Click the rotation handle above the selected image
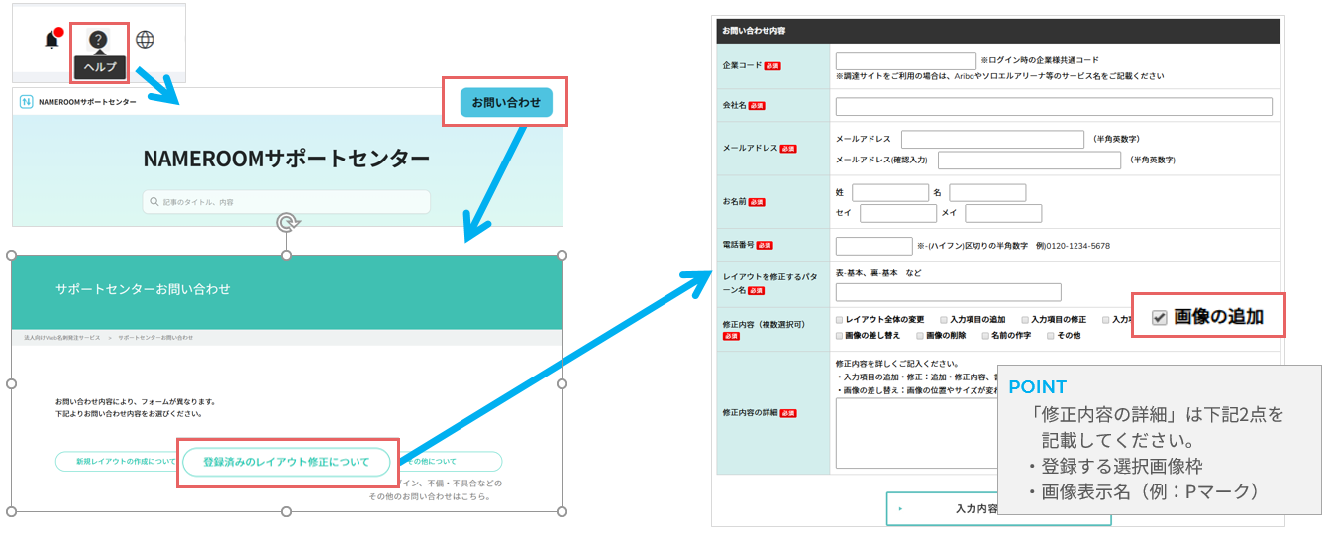Image resolution: width=1331 pixels, height=538 pixels. coord(287,223)
